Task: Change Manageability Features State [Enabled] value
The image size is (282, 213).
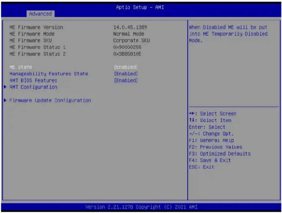Action: [126, 74]
